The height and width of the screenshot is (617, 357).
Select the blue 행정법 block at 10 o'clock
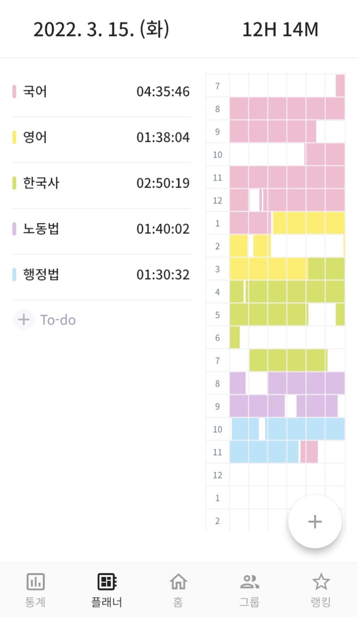[305, 429]
